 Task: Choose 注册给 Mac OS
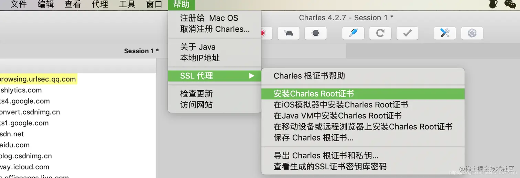(215, 18)
